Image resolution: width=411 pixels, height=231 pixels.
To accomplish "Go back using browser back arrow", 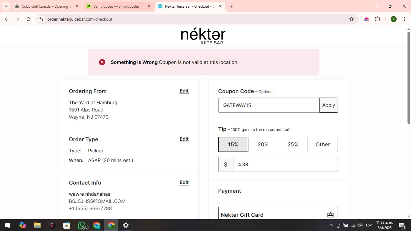I will (x=7, y=19).
